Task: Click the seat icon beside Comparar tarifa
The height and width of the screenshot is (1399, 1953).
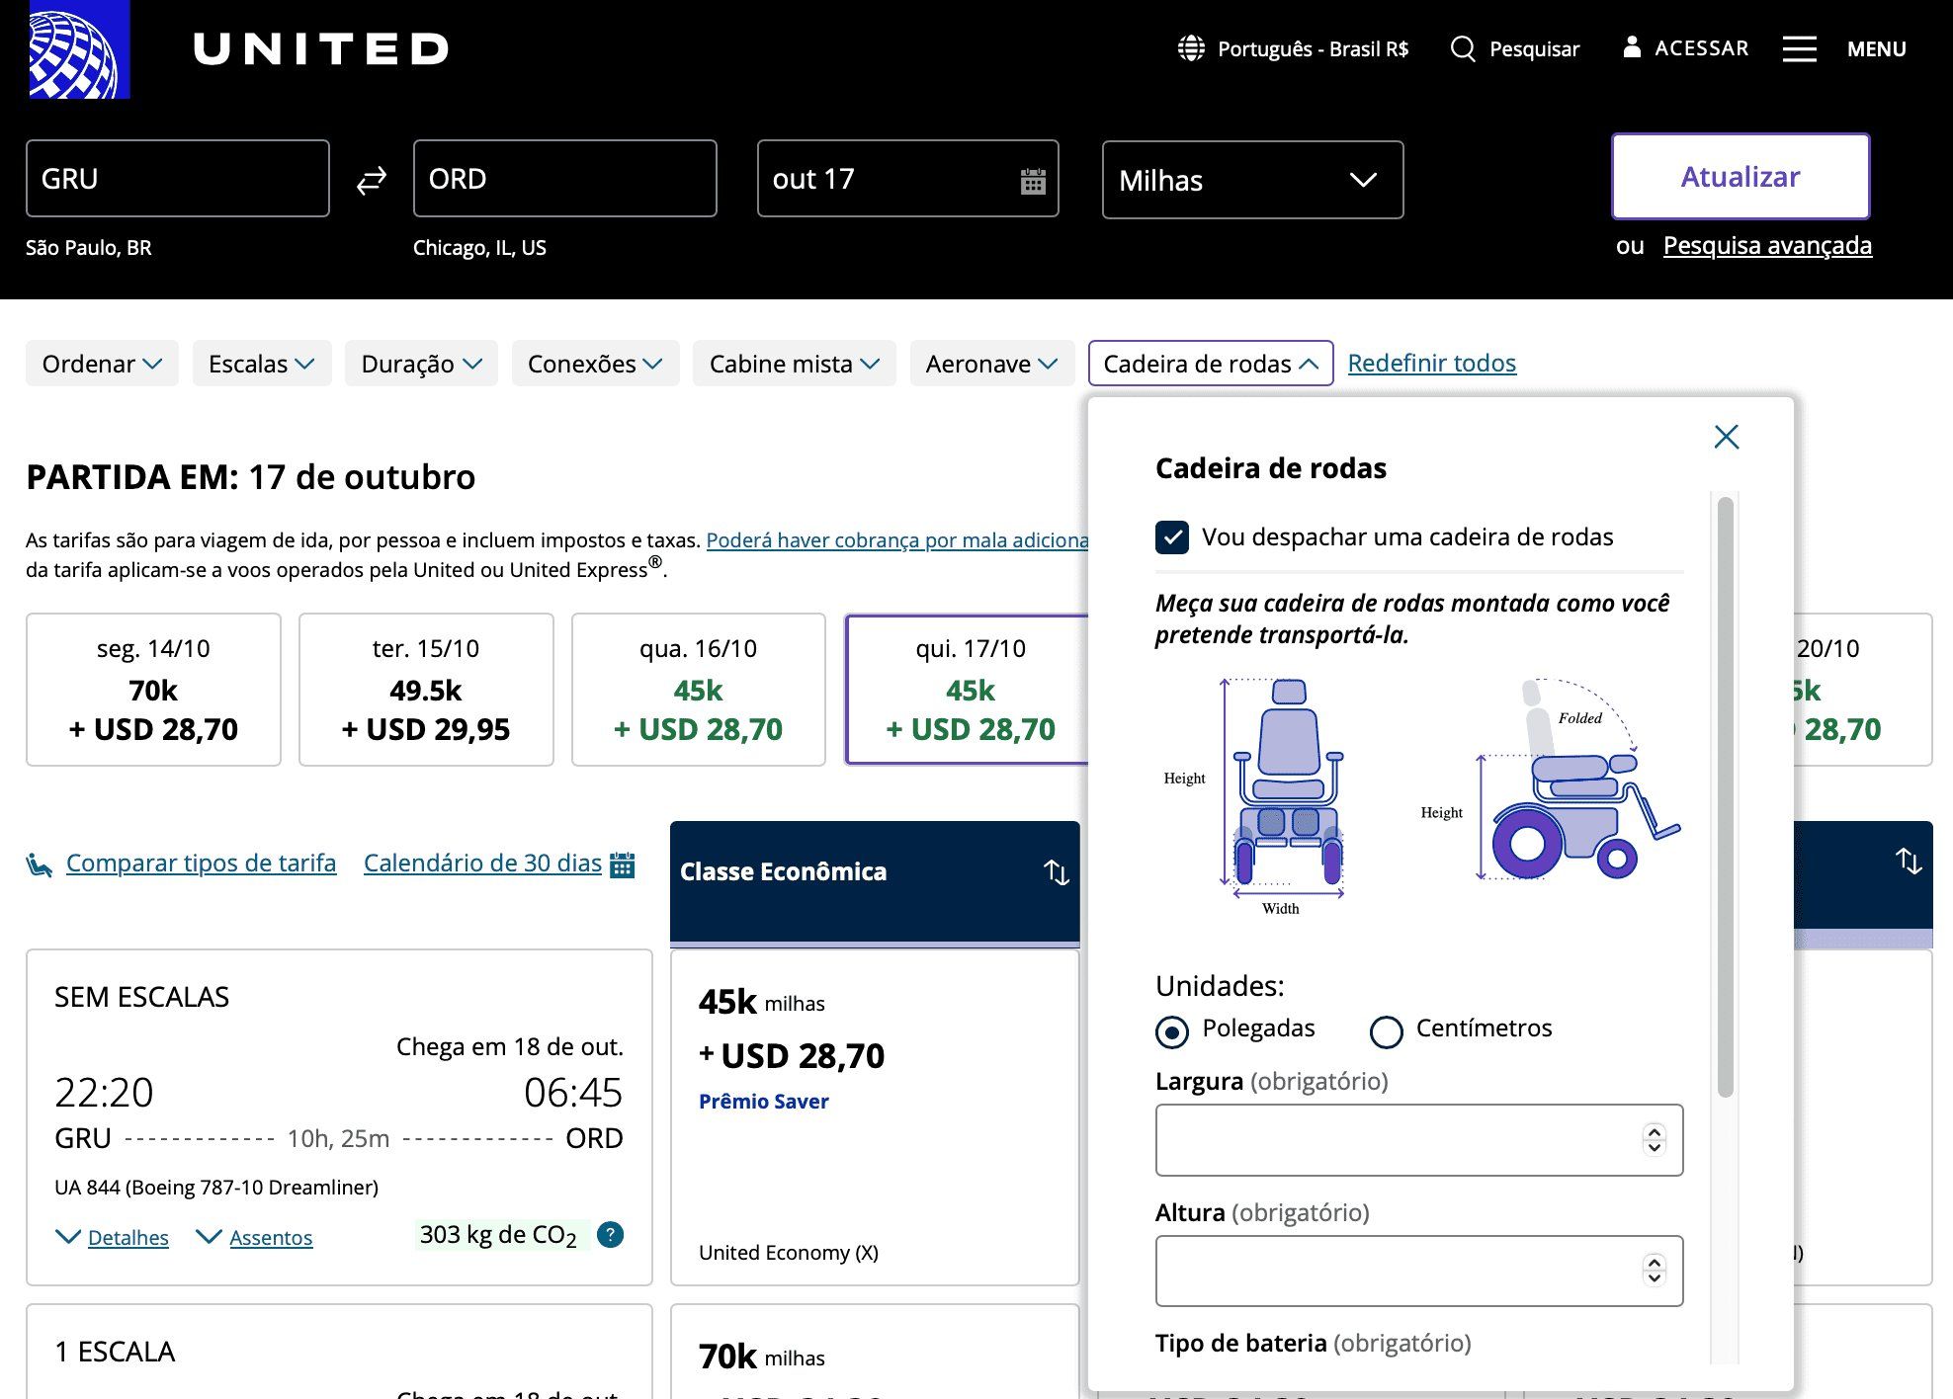Action: [40, 864]
